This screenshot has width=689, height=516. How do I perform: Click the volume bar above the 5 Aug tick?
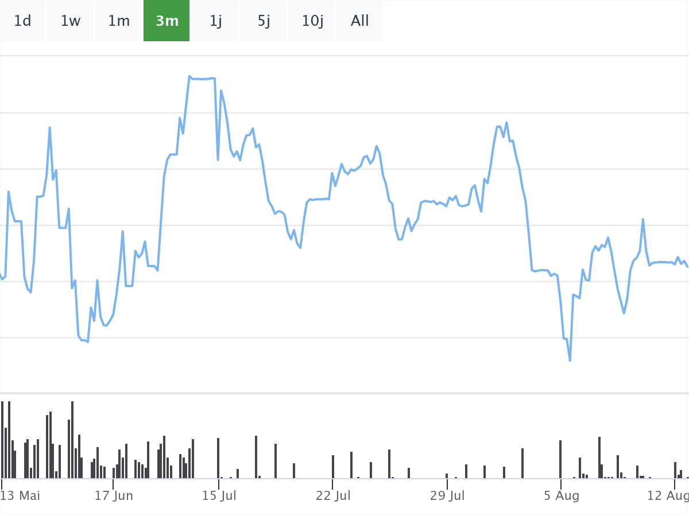(x=560, y=459)
